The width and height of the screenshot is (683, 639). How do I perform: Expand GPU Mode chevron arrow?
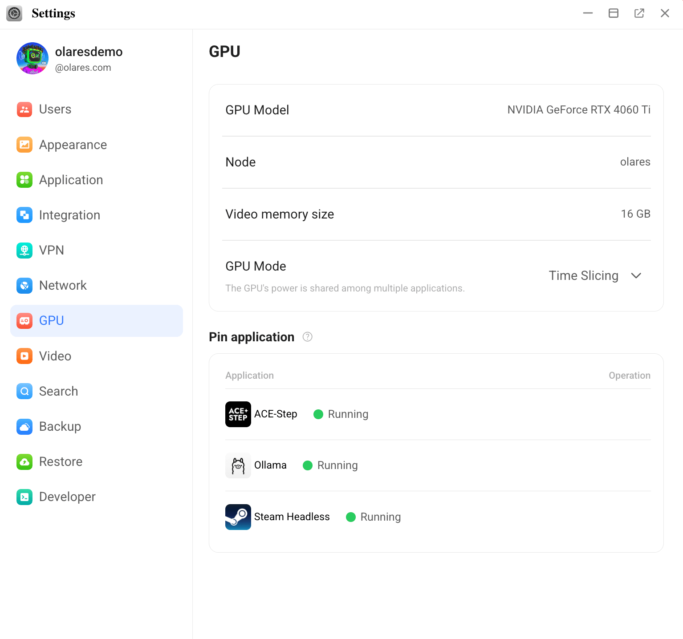click(x=636, y=276)
